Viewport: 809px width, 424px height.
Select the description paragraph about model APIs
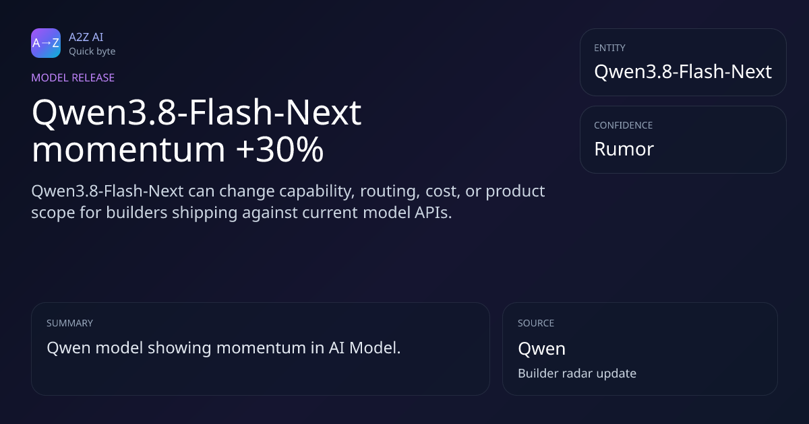click(x=288, y=201)
